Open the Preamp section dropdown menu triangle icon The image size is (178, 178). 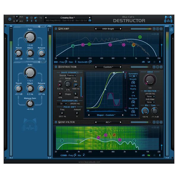pos(154,29)
